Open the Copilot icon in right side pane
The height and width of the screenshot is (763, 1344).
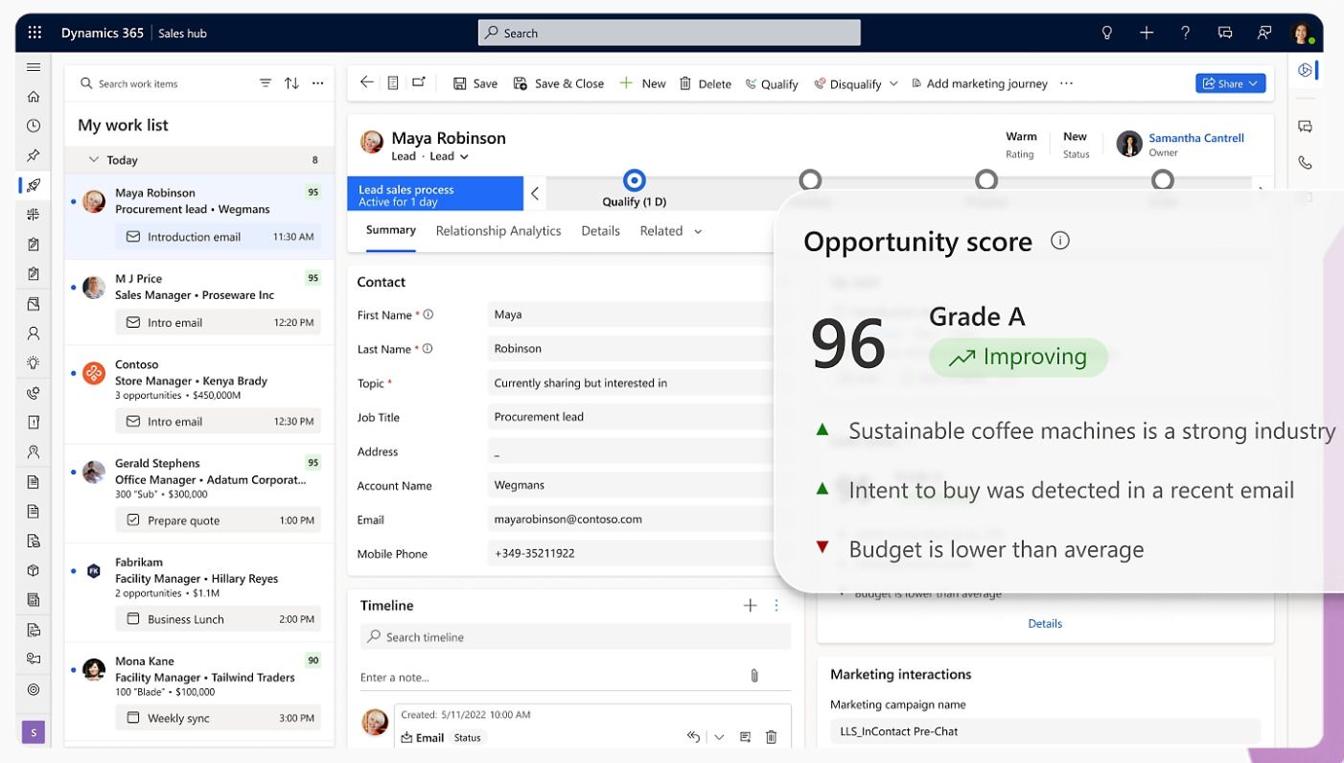click(x=1305, y=70)
